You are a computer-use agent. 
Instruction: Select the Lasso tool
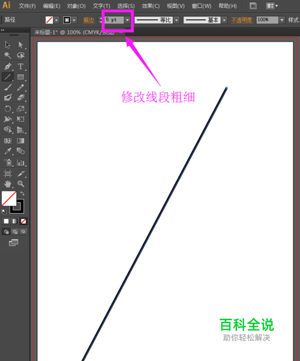(x=20, y=55)
